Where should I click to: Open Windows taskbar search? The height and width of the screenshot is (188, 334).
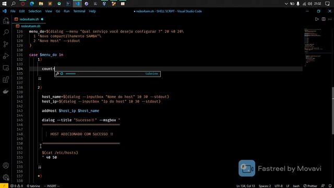tap(13, 4)
